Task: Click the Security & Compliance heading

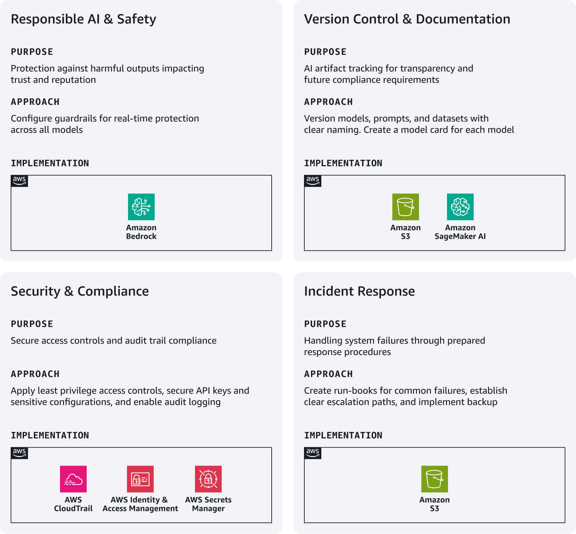Action: click(x=80, y=291)
